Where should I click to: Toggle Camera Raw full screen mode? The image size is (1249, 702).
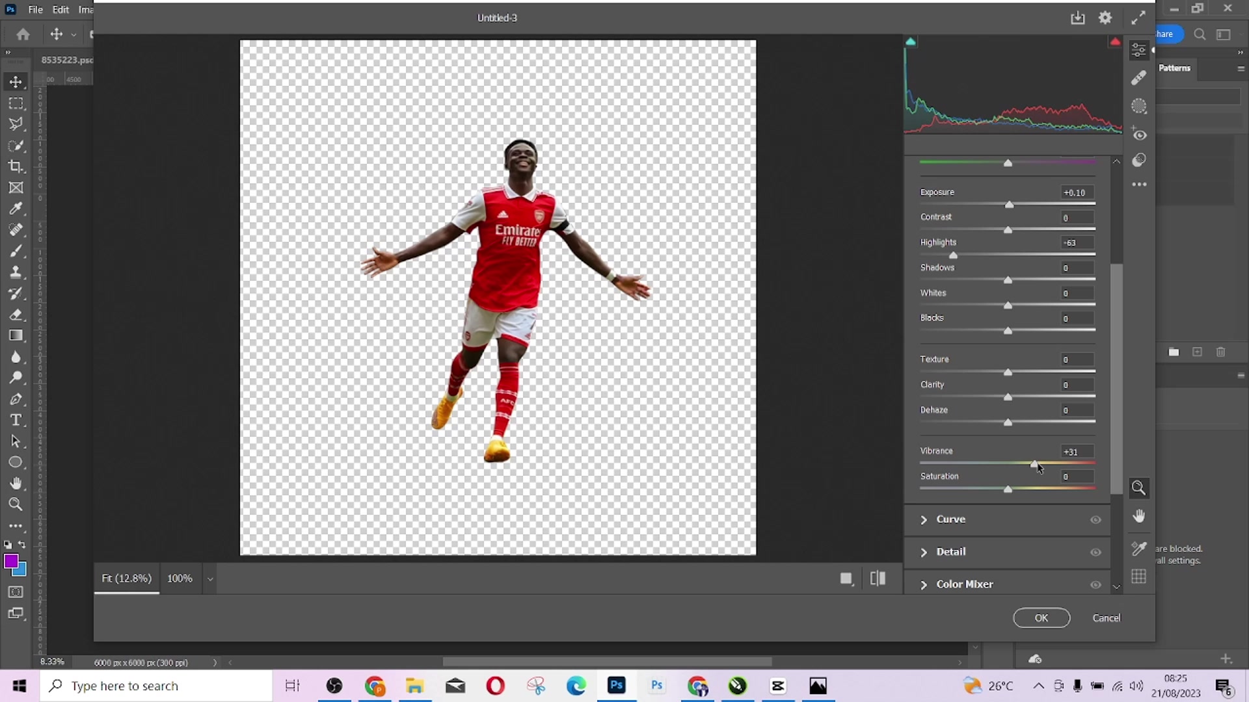click(x=1138, y=18)
